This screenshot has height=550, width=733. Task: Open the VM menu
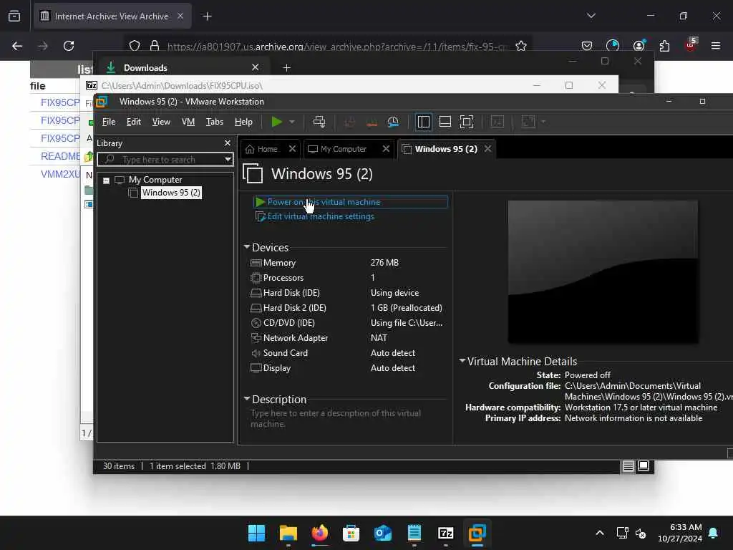[188, 122]
